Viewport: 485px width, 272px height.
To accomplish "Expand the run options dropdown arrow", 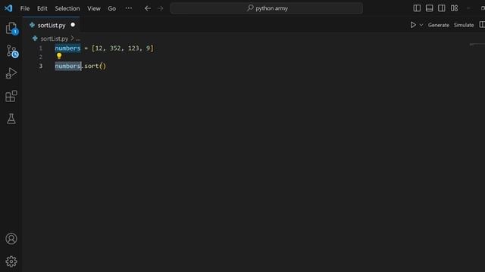I will [x=421, y=25].
